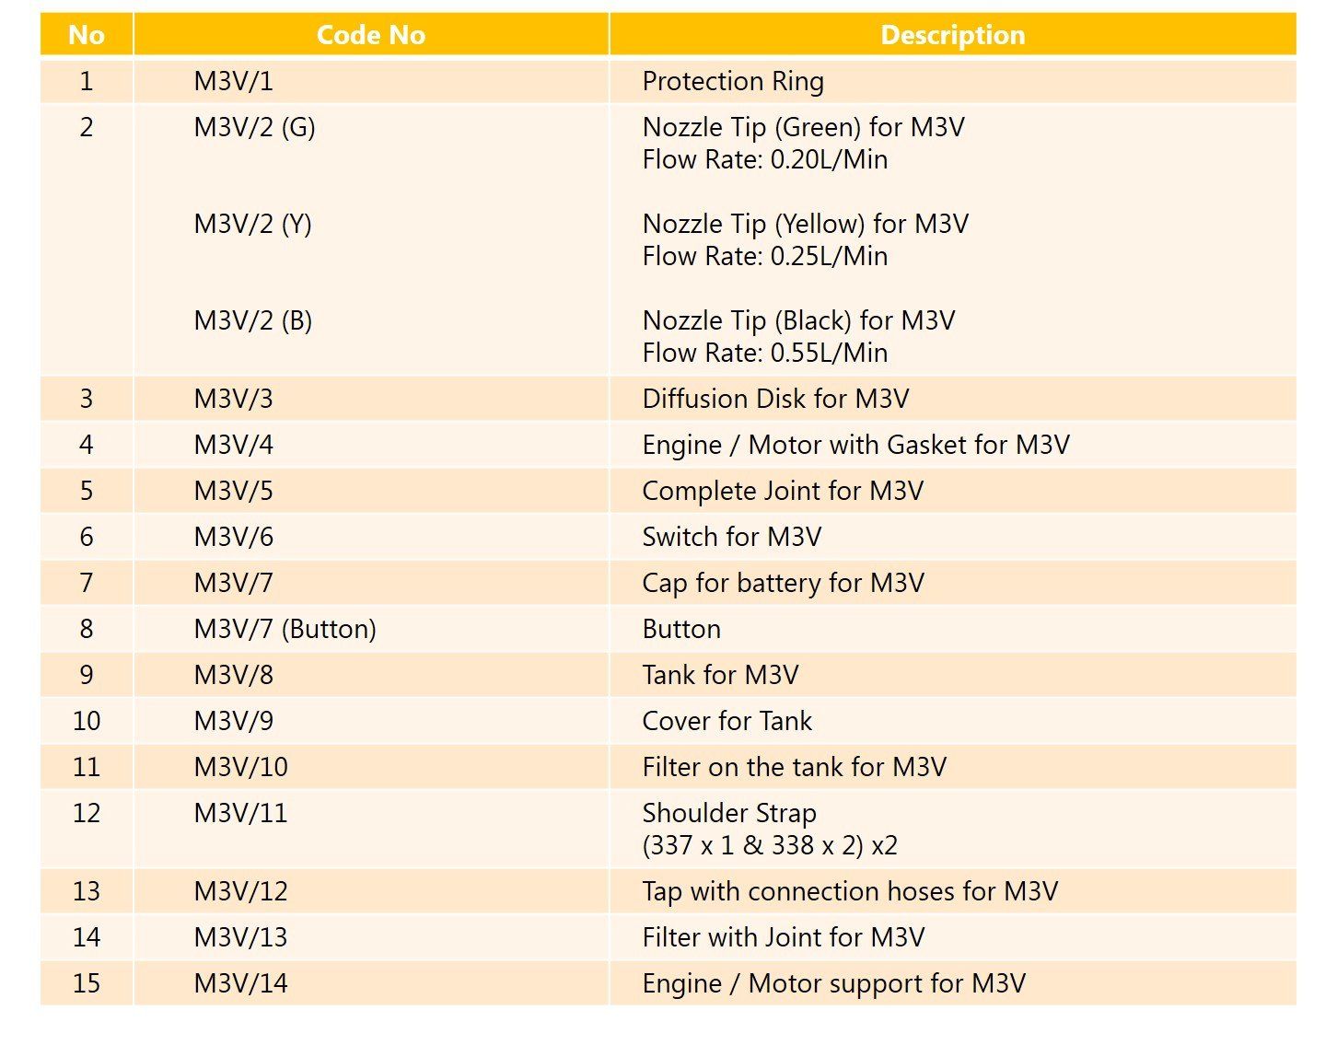Click the M3V/2 (B) code
The image size is (1337, 1045).
pyautogui.click(x=253, y=320)
